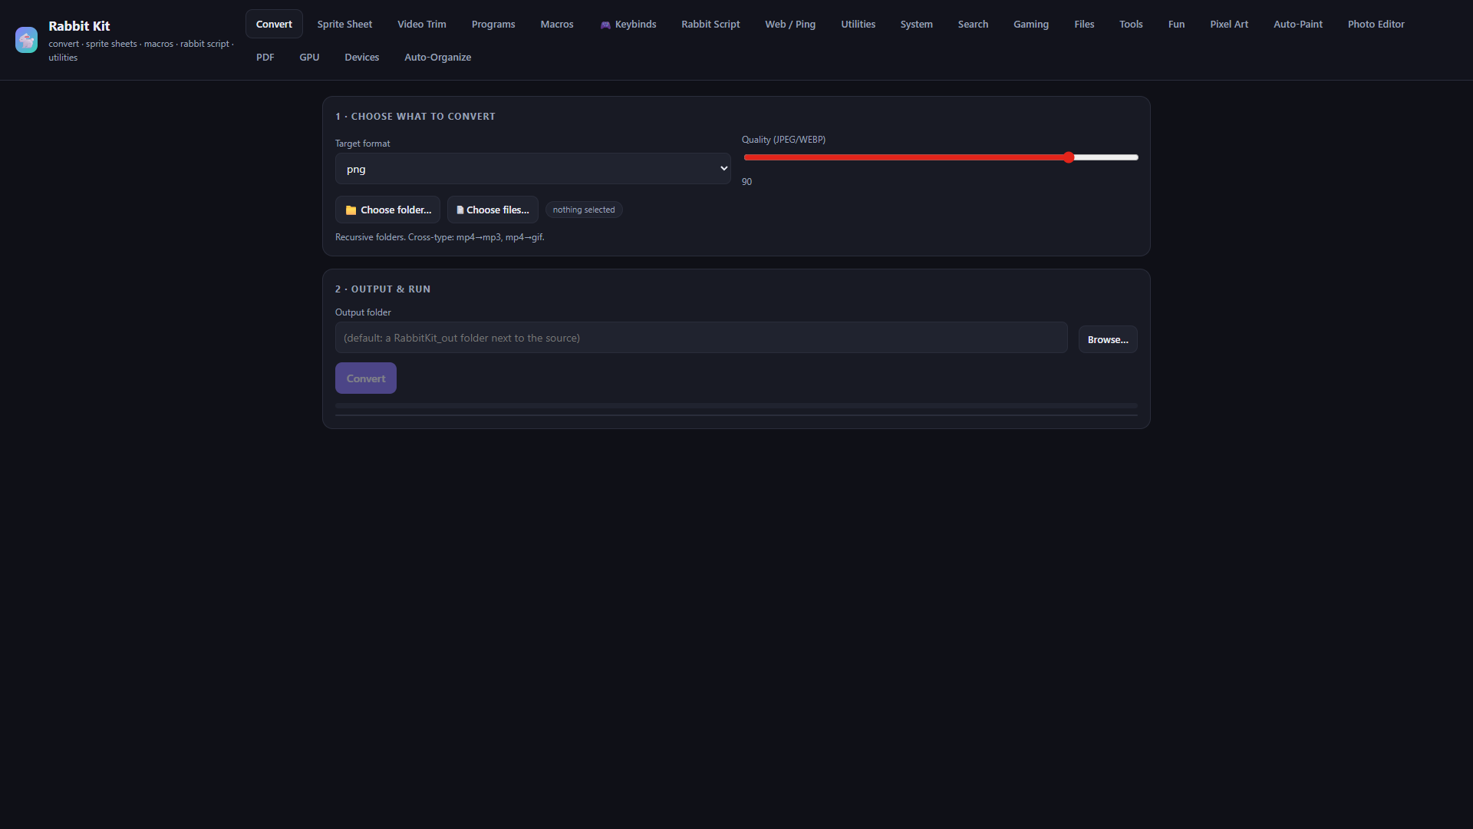Open the Convert tab
This screenshot has width=1473, height=829.
pos(274,24)
